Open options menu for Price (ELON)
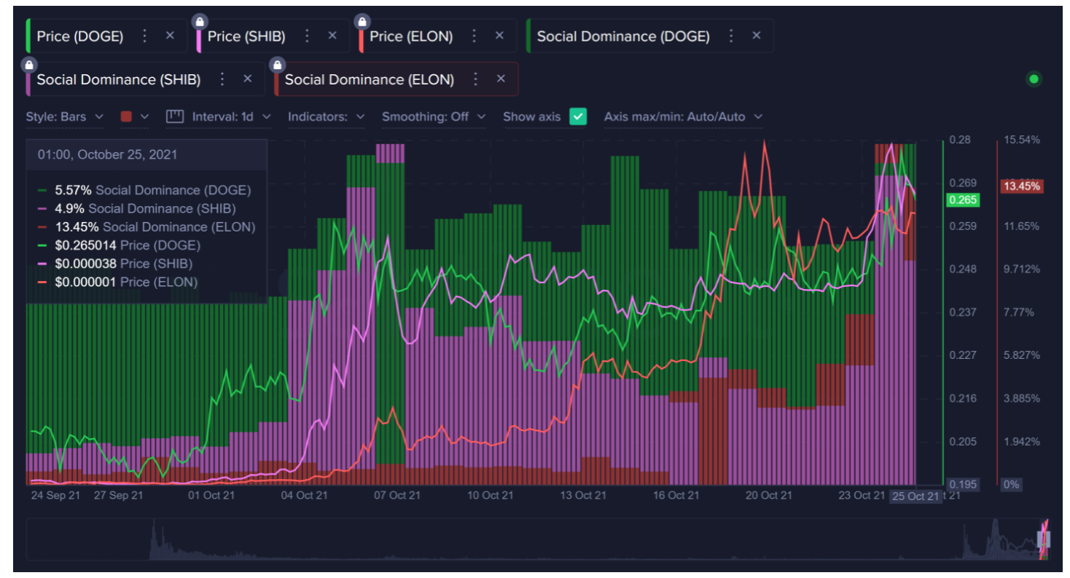This screenshot has height=578, width=1070. (x=475, y=36)
